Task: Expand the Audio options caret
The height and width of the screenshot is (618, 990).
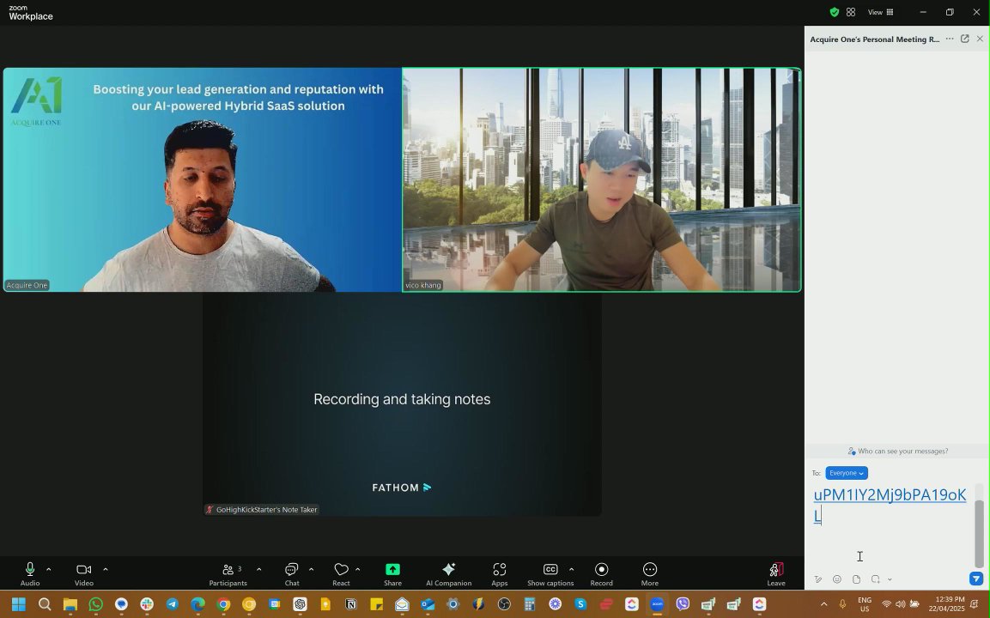Action: (x=49, y=569)
